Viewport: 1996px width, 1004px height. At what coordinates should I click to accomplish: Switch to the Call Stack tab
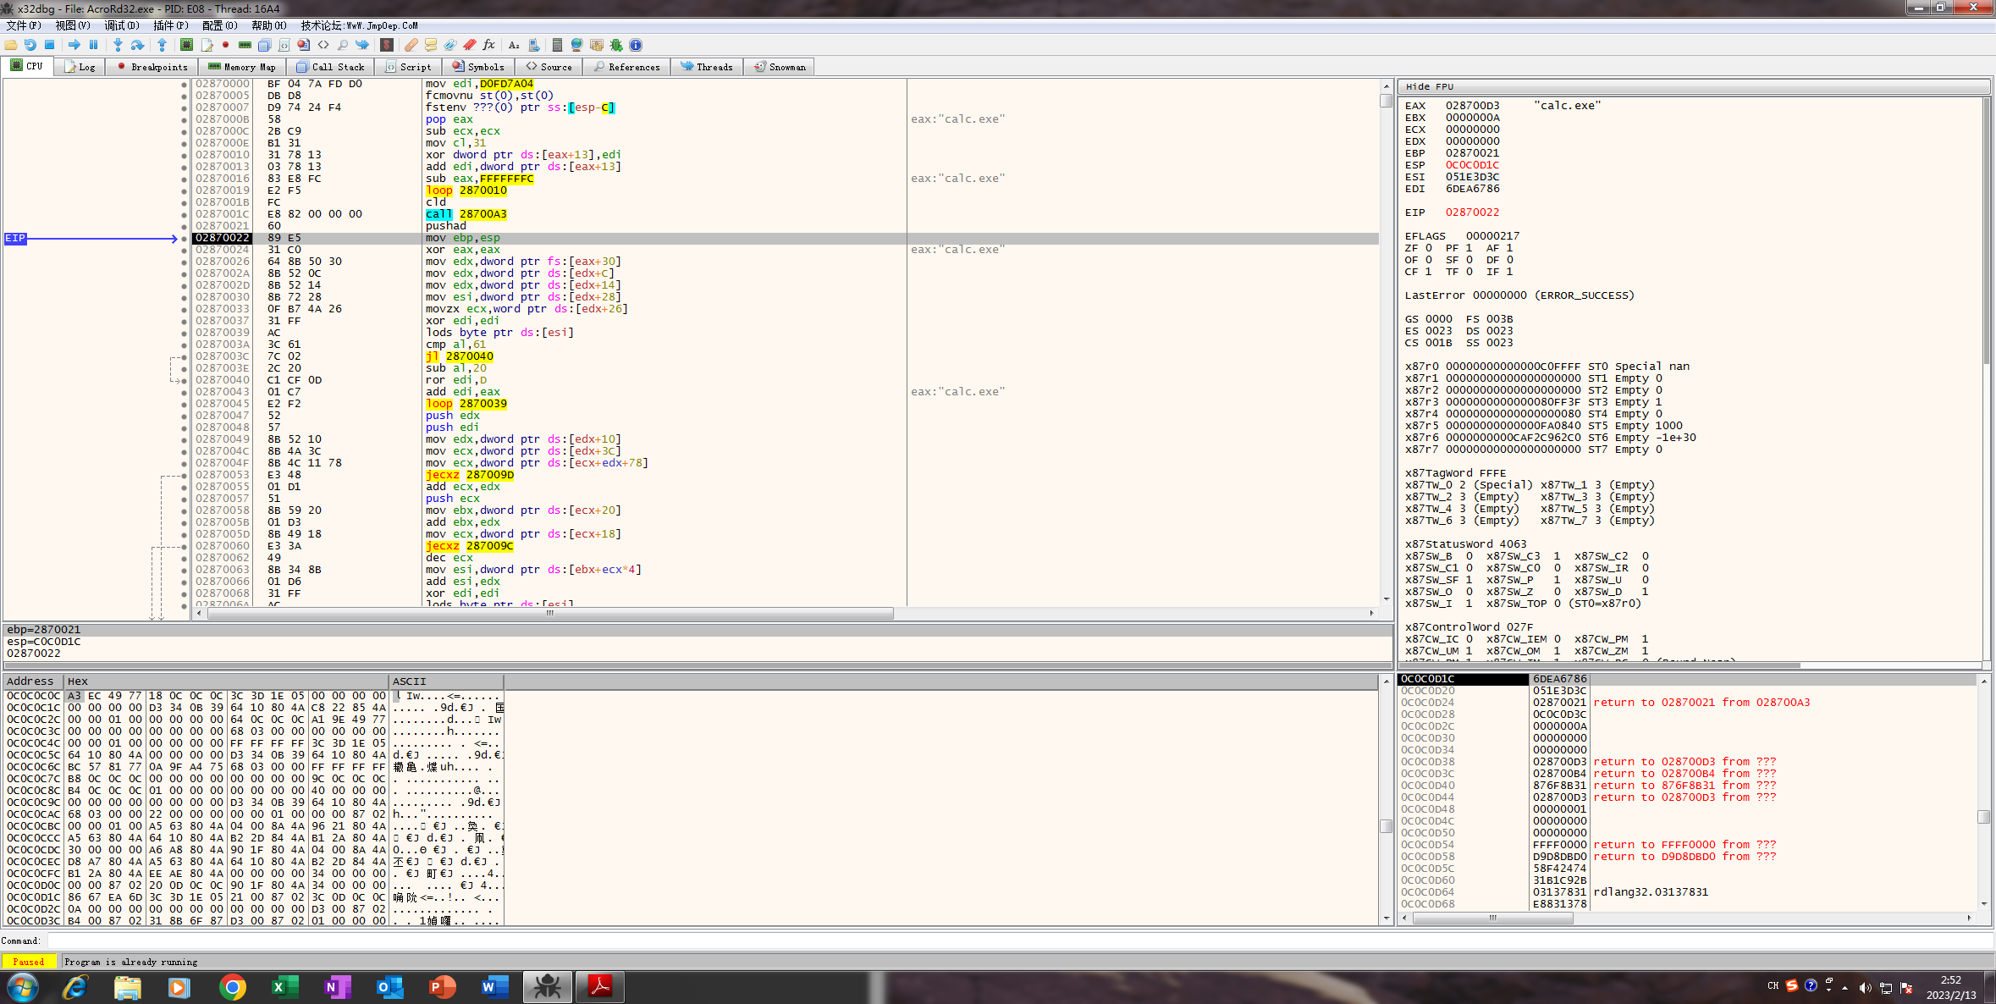331,67
